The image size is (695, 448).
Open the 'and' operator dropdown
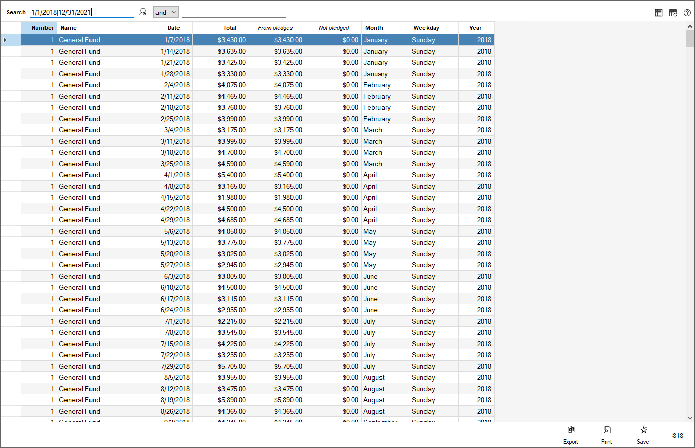166,12
